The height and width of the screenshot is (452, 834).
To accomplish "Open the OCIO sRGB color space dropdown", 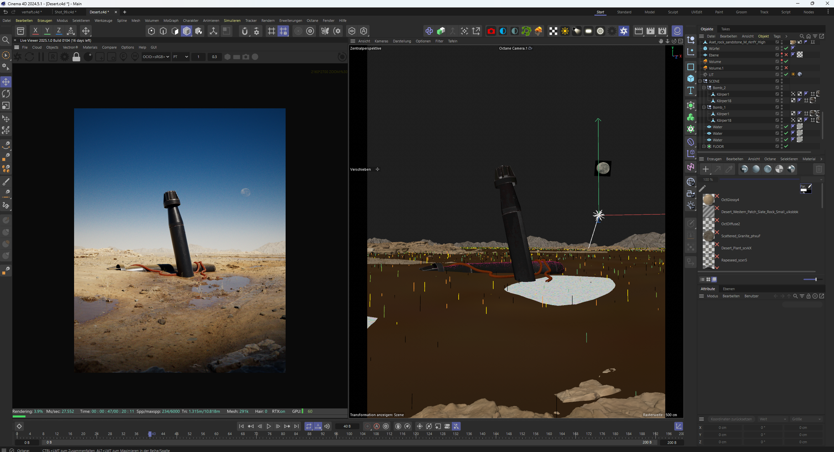I will click(156, 57).
